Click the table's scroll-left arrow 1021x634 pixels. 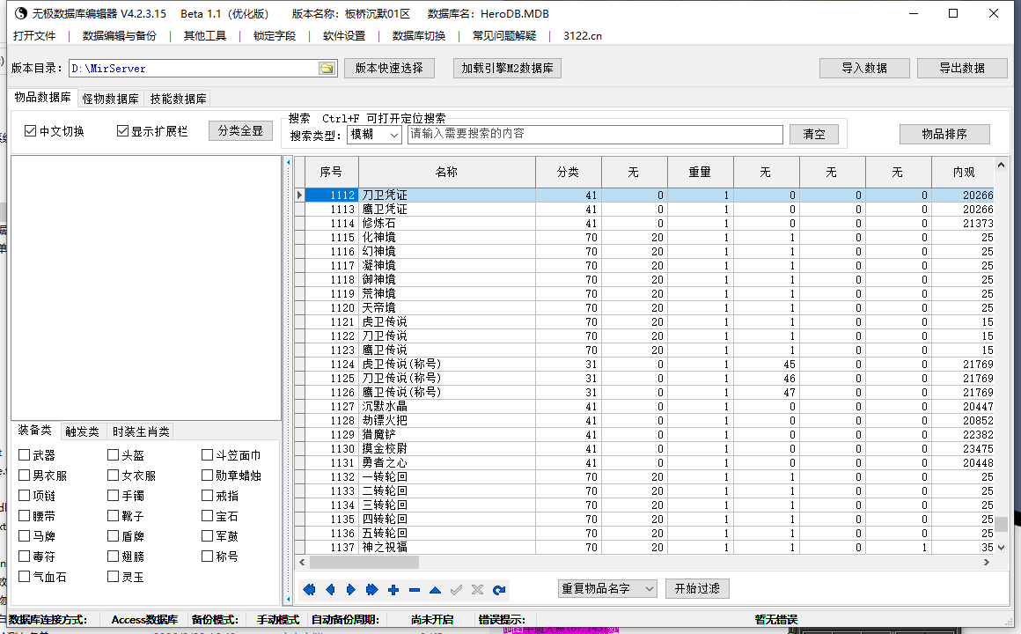302,562
